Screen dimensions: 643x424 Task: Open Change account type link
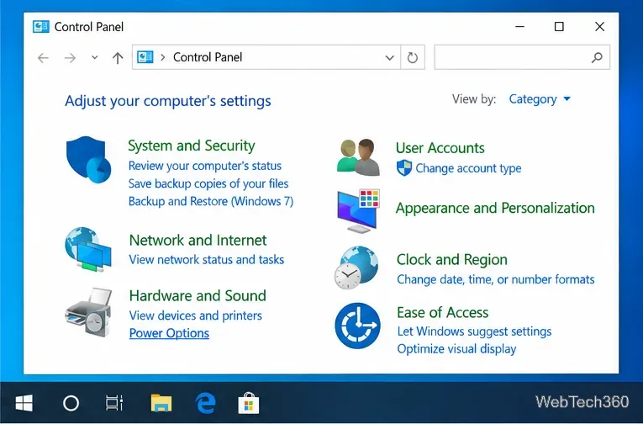click(x=468, y=168)
